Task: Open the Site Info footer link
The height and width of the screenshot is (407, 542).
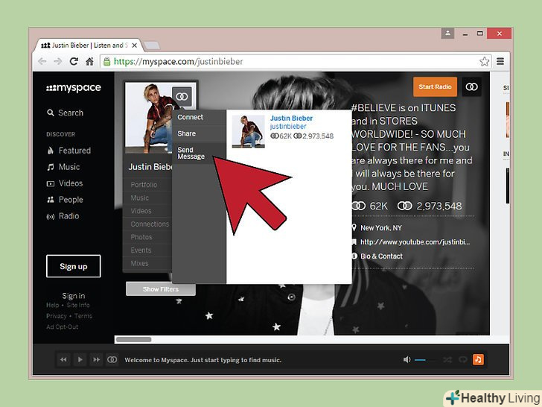Action: [x=78, y=305]
